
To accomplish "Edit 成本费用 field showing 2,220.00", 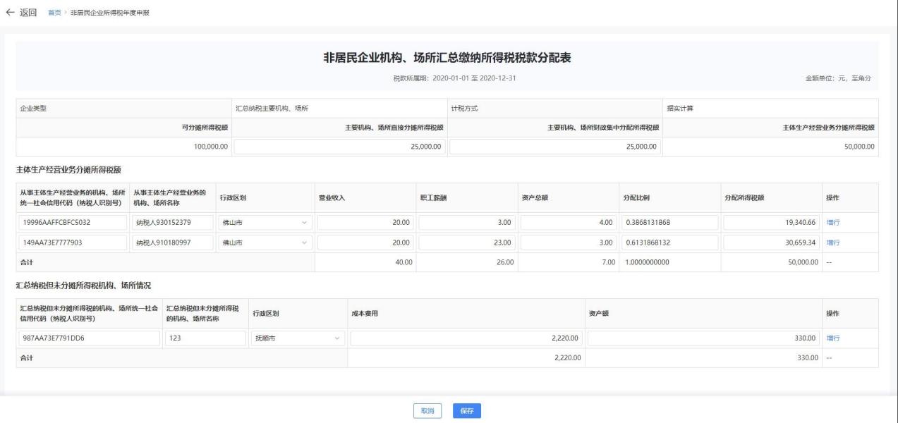I will [466, 338].
